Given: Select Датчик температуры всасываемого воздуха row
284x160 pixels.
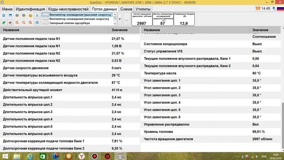Looking at the screenshot, I should [70, 75].
